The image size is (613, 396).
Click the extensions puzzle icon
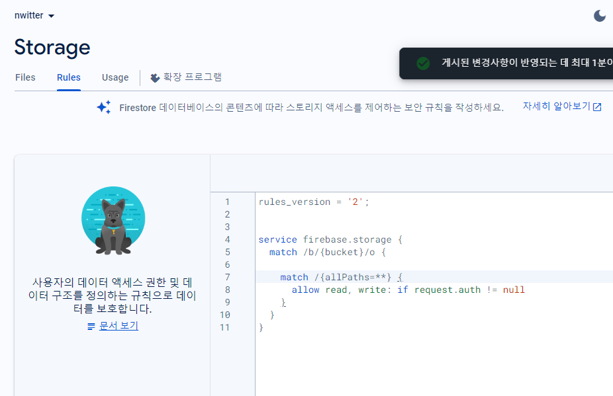155,78
